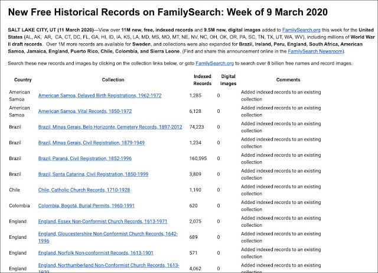Click the comment in the Colombia row
The height and width of the screenshot is (273, 378).
[x=281, y=206]
